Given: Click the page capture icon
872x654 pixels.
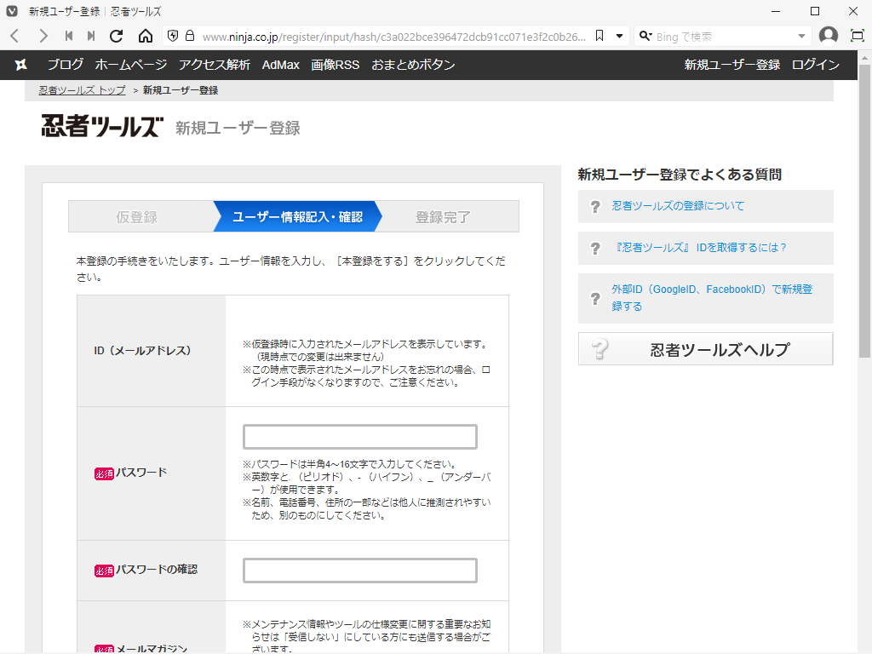Looking at the screenshot, I should pyautogui.click(x=858, y=36).
